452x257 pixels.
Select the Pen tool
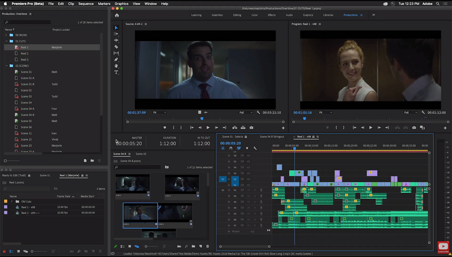tap(116, 60)
